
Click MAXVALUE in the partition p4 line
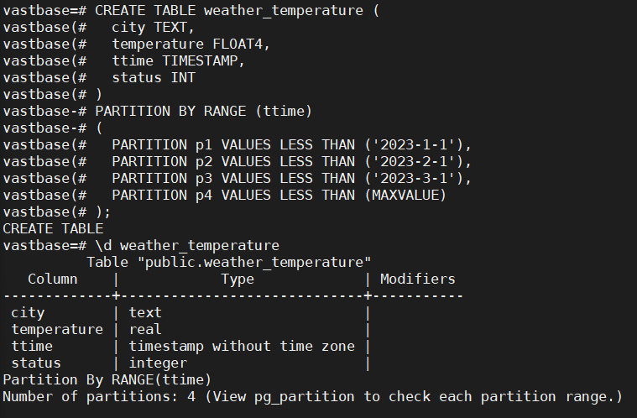pyautogui.click(x=405, y=195)
